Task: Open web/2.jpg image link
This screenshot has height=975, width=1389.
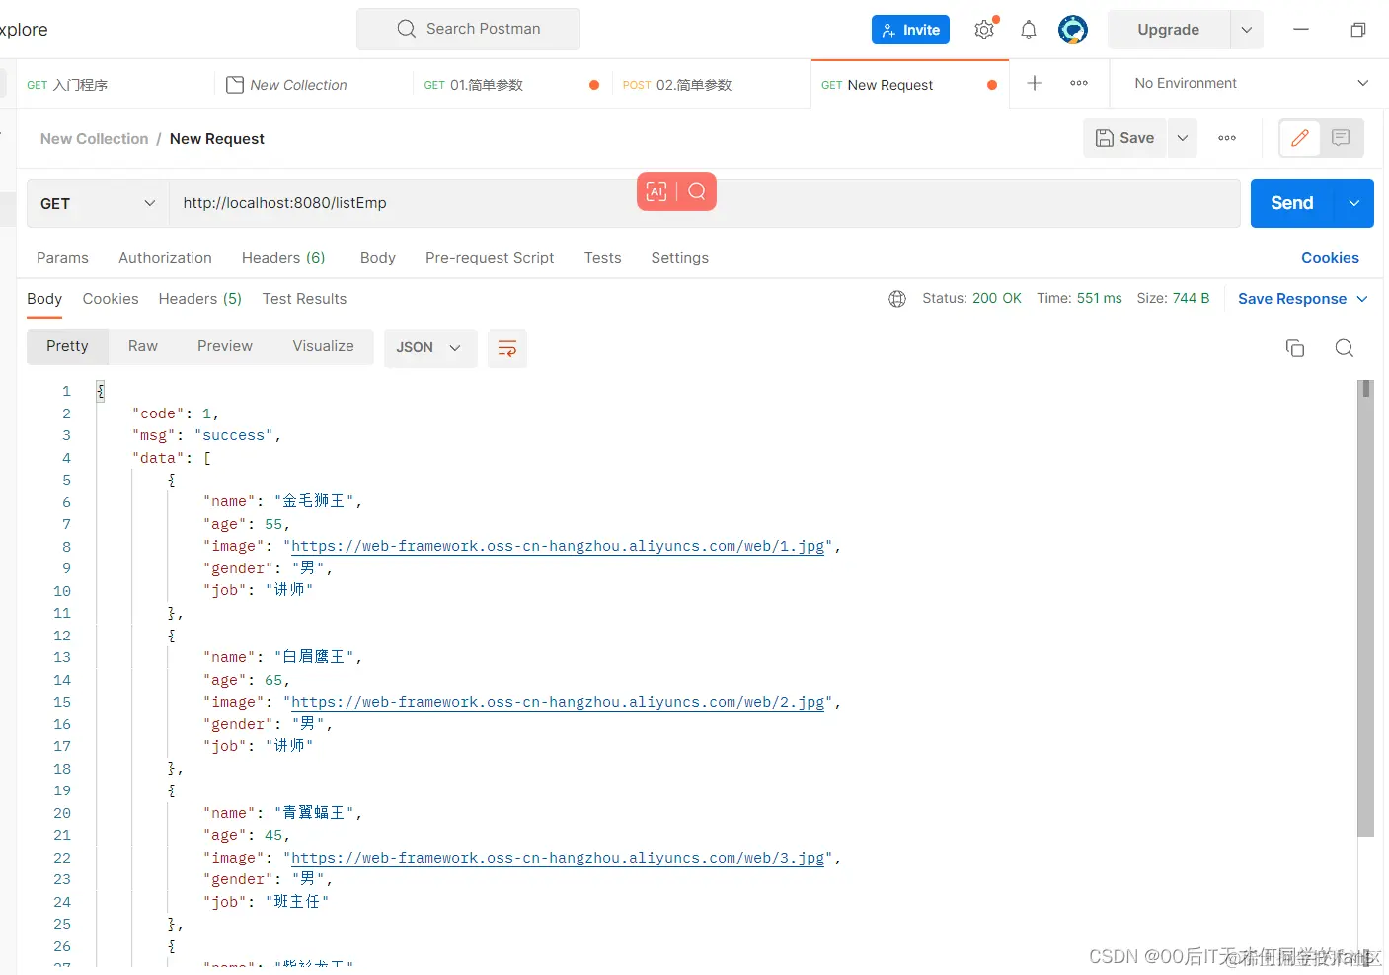Action: click(x=558, y=702)
